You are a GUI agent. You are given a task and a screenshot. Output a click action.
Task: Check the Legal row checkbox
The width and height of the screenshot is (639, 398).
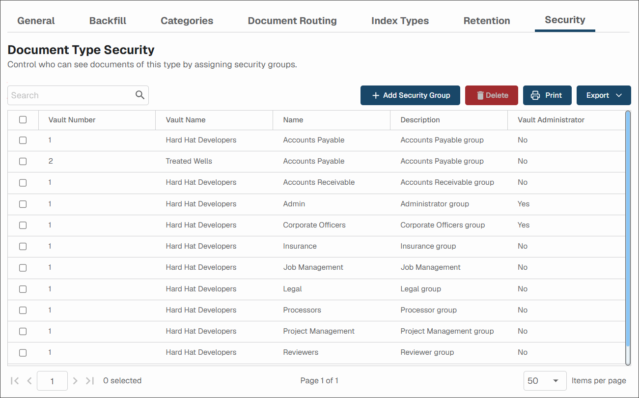click(23, 289)
